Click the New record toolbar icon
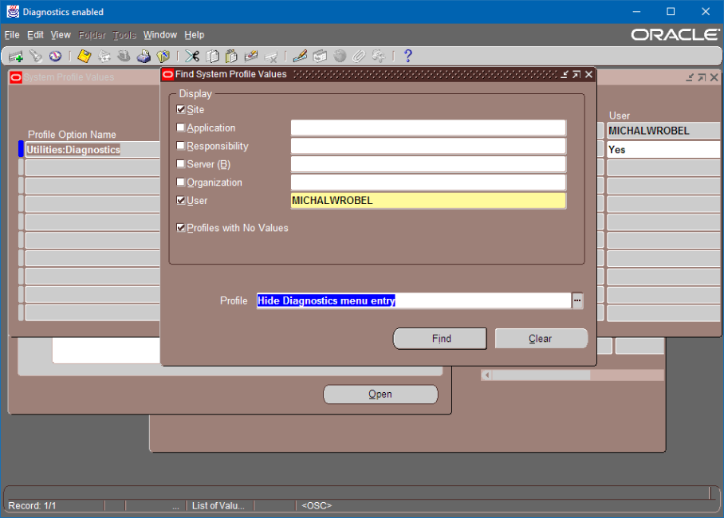The height and width of the screenshot is (518, 724). 15,57
